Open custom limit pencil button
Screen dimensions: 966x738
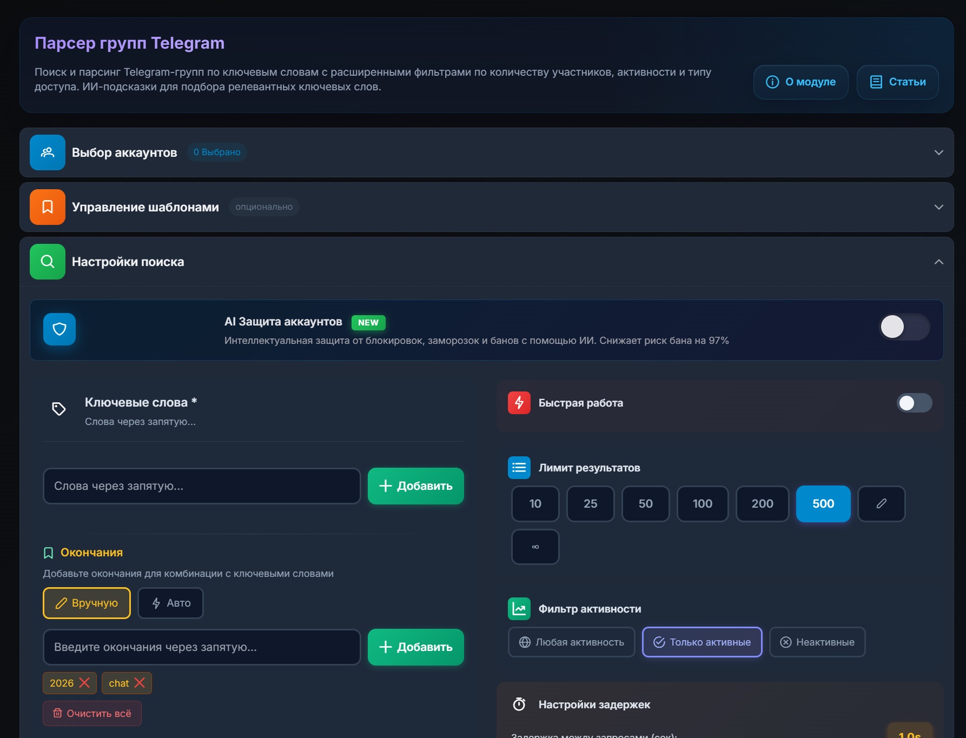pyautogui.click(x=882, y=504)
